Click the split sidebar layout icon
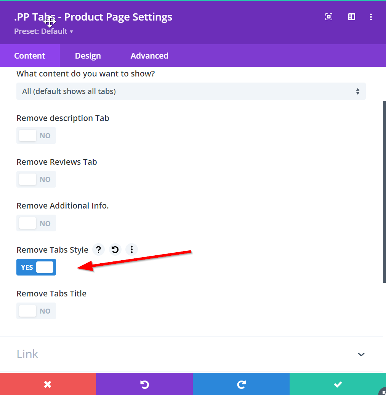 (352, 17)
